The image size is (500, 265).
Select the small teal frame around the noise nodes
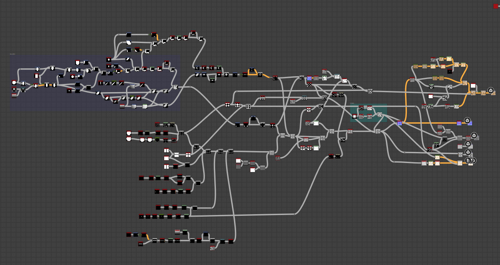pyautogui.click(x=369, y=113)
